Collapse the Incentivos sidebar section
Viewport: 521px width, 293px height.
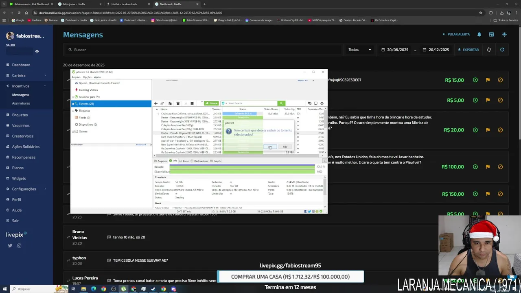(45, 86)
